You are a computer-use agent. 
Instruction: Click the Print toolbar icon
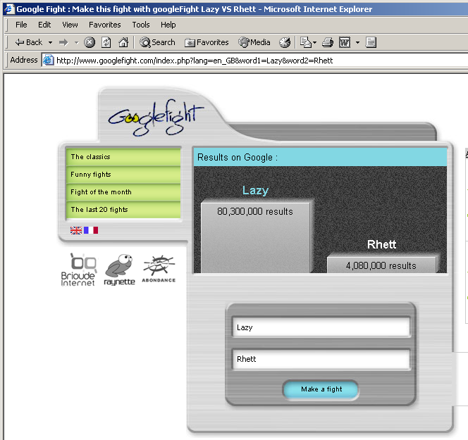click(x=327, y=42)
